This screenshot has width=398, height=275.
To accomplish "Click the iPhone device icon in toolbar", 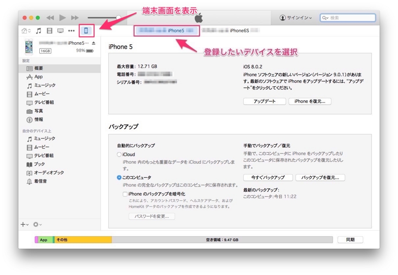I will click(86, 31).
